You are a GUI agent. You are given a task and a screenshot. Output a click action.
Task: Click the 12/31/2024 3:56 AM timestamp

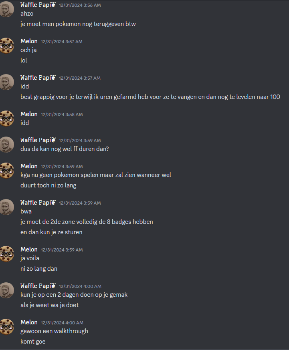tap(80, 5)
